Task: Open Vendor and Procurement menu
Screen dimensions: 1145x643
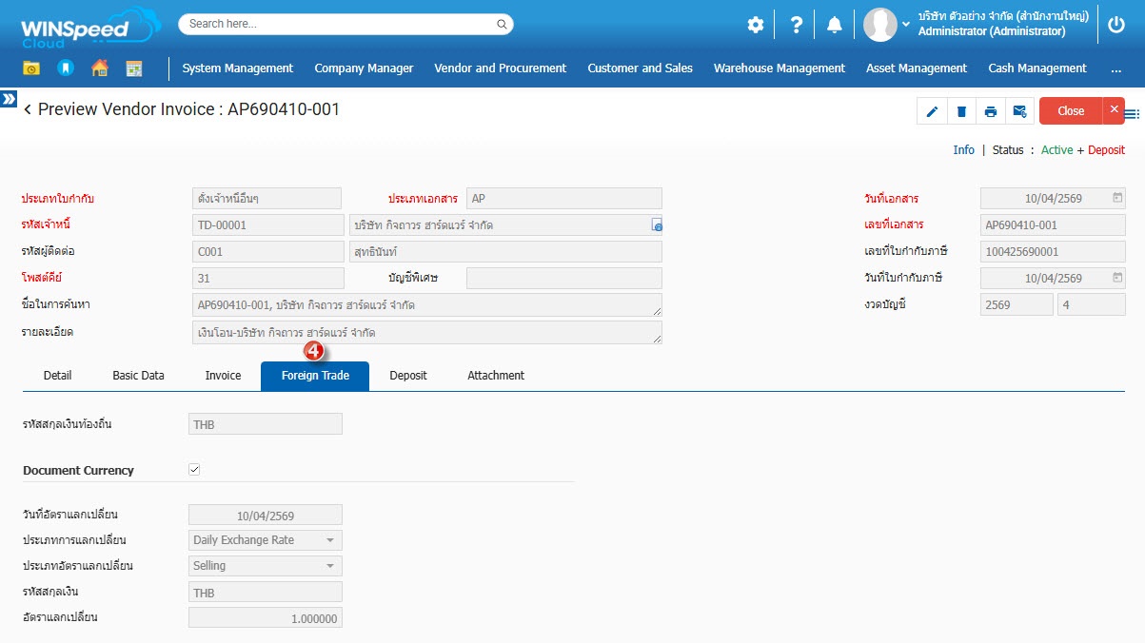Action: click(500, 68)
